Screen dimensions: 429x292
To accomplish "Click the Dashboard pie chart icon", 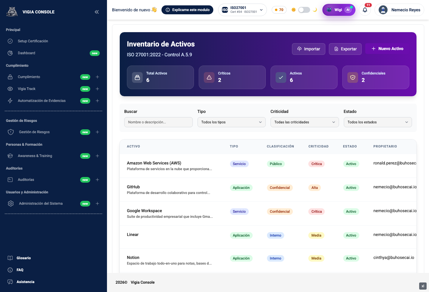I will [x=10, y=53].
